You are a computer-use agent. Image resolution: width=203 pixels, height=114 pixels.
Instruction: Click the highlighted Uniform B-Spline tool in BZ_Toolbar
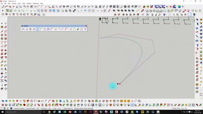(x=37, y=29)
